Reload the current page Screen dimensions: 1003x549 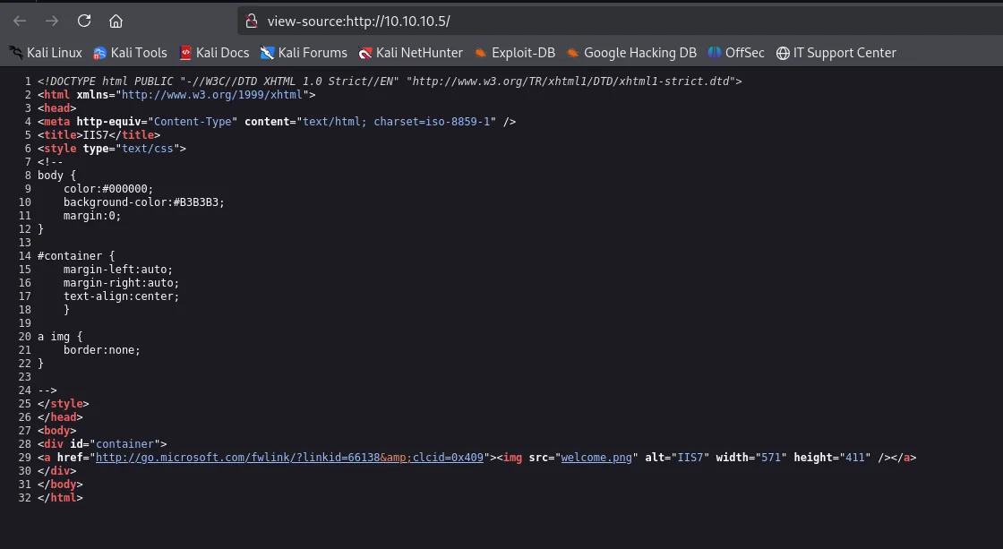[84, 21]
